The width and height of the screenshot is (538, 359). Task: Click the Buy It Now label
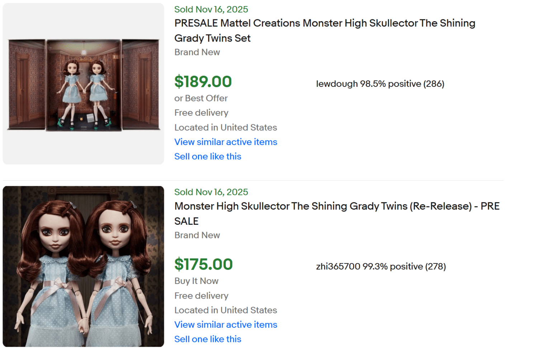[x=196, y=281]
